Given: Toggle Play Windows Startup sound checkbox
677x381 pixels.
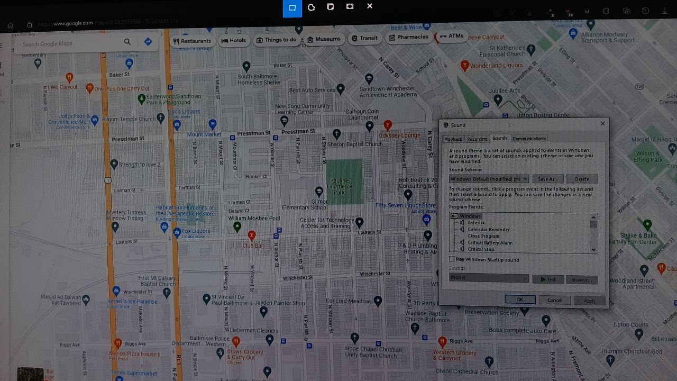Looking at the screenshot, I should (x=452, y=259).
